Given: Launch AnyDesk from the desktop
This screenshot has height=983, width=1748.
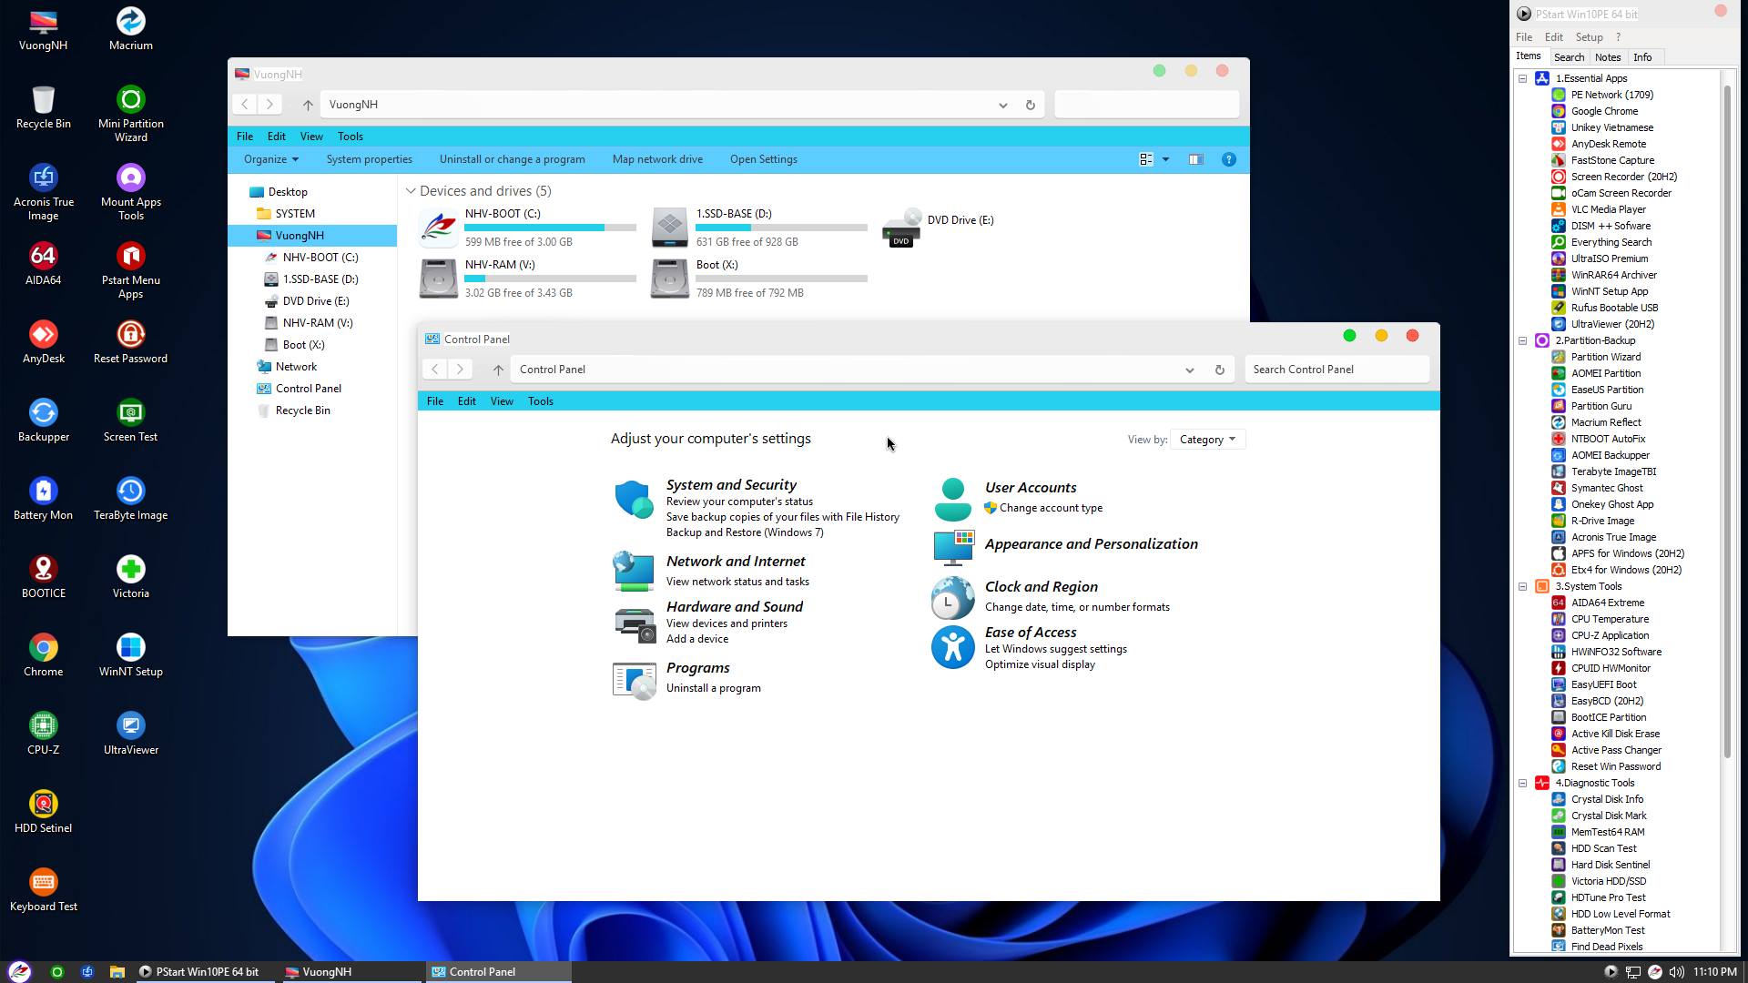Looking at the screenshot, I should click(43, 342).
